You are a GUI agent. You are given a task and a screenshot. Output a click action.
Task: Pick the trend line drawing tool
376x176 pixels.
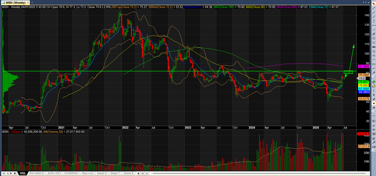point(374,8)
